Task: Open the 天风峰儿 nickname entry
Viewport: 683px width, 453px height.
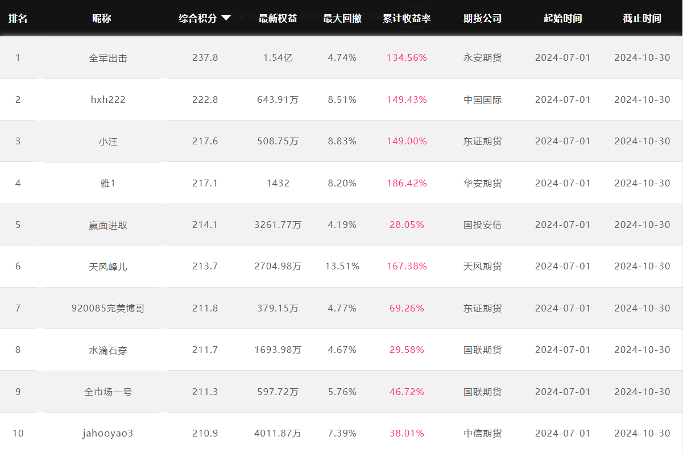Action: (108, 266)
